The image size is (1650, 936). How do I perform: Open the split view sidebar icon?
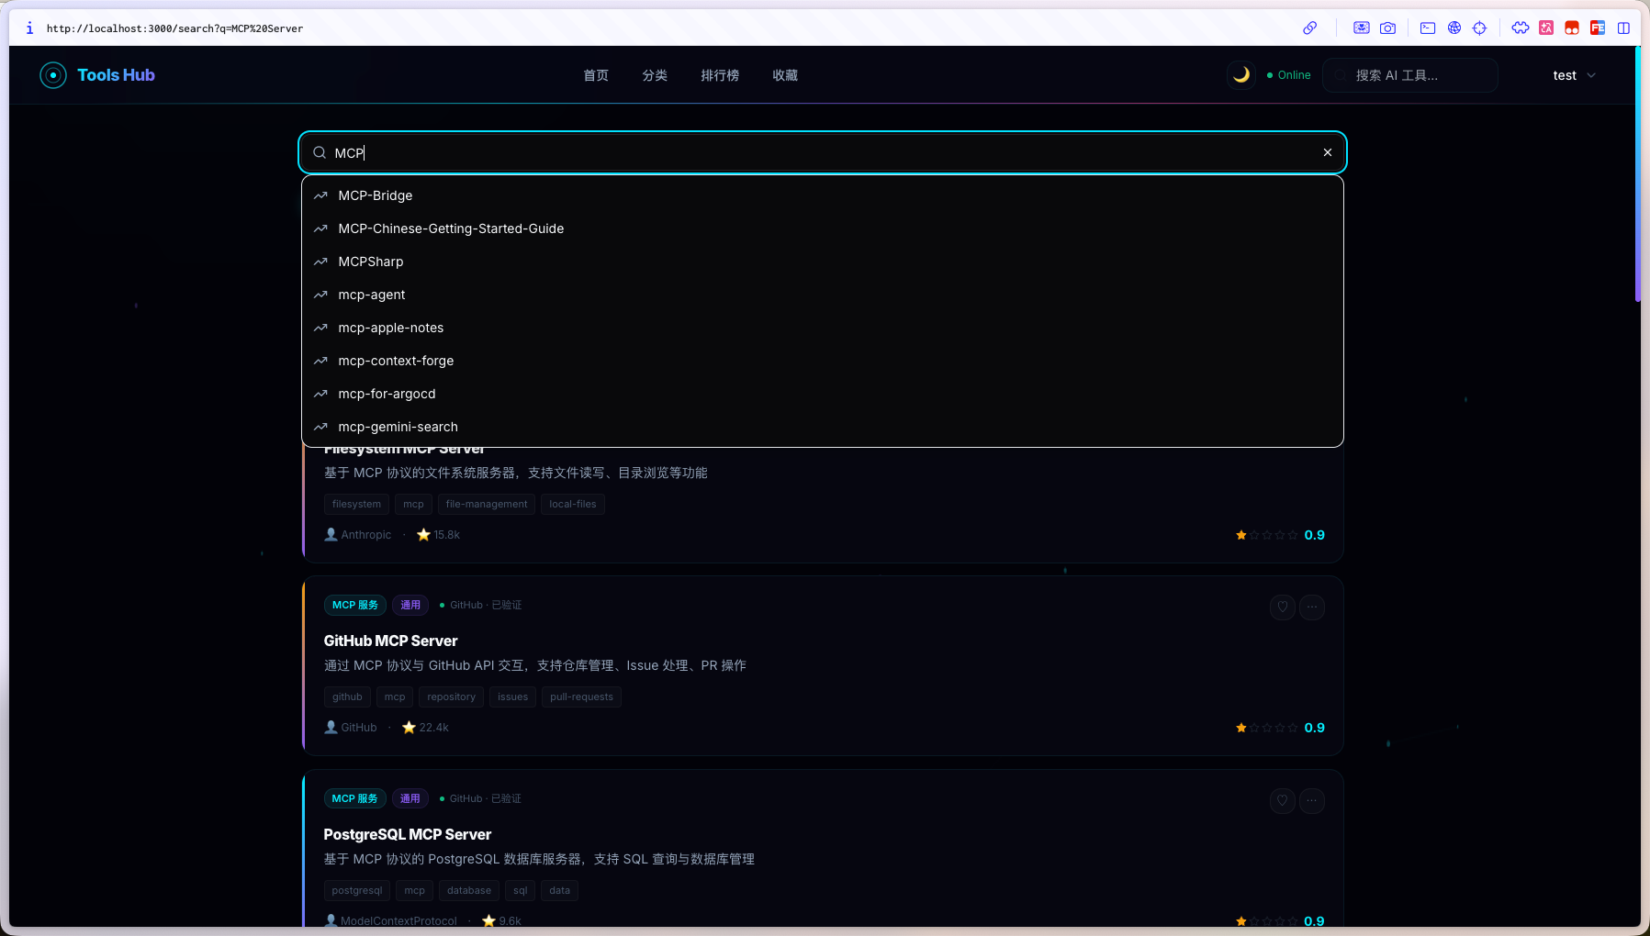coord(1623,28)
